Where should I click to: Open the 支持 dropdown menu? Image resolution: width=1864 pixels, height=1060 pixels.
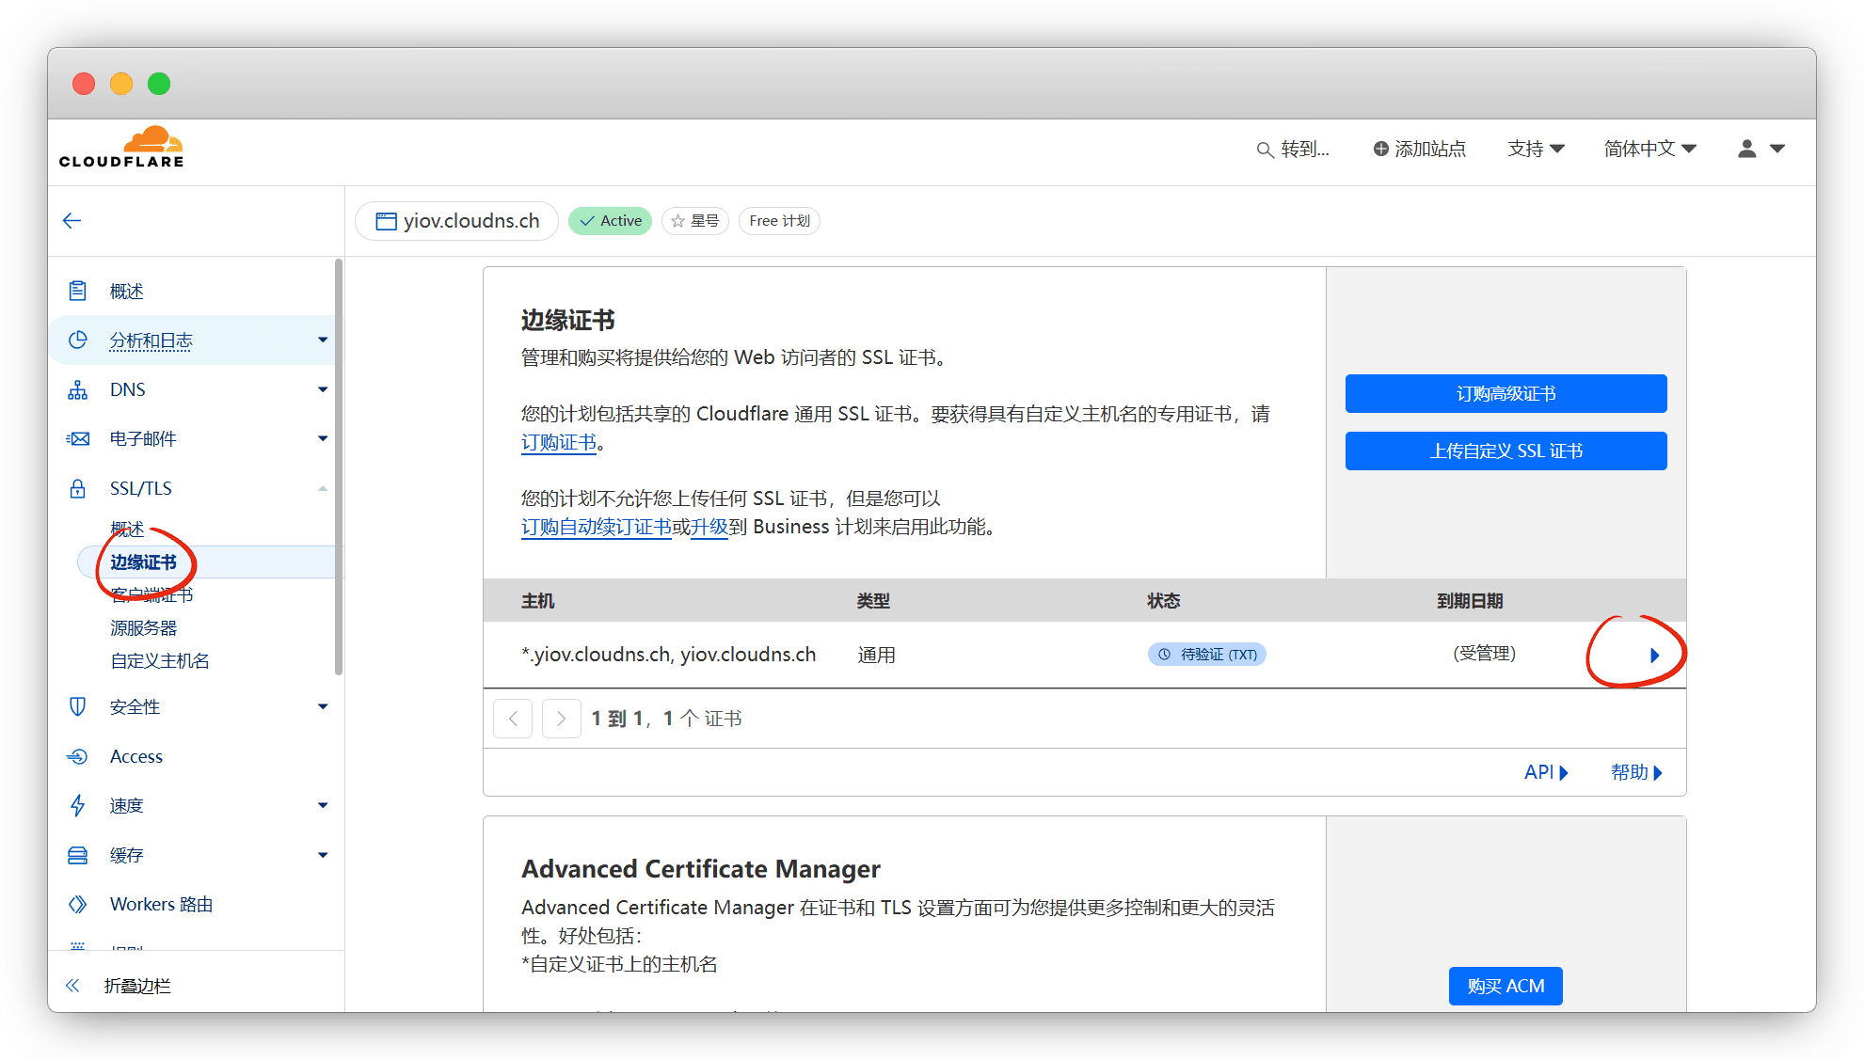(x=1536, y=149)
